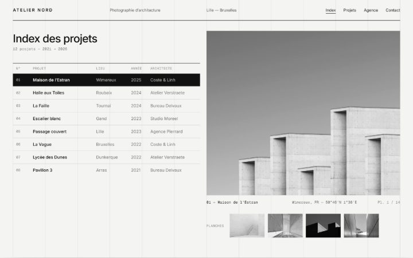Click the 'Photographie d'architecture' header text
This screenshot has width=413, height=258.
tap(135, 10)
